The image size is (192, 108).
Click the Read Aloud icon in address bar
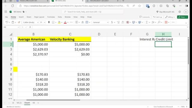(x=134, y=6)
